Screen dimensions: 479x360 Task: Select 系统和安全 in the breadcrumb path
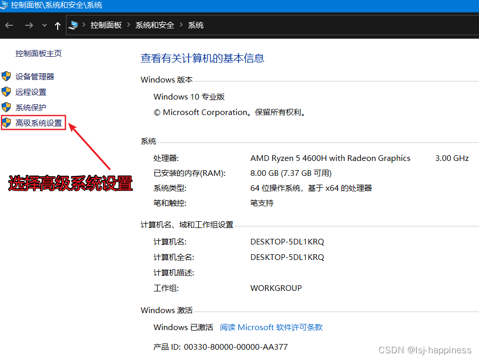pos(155,25)
